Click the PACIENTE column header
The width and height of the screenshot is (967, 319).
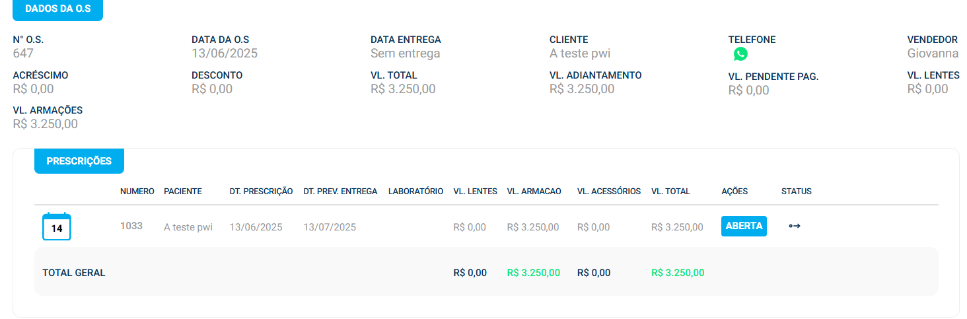(183, 192)
